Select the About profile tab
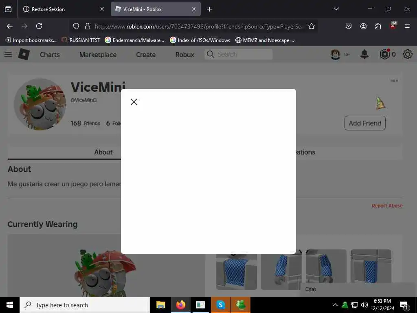417x313 pixels. click(x=103, y=152)
